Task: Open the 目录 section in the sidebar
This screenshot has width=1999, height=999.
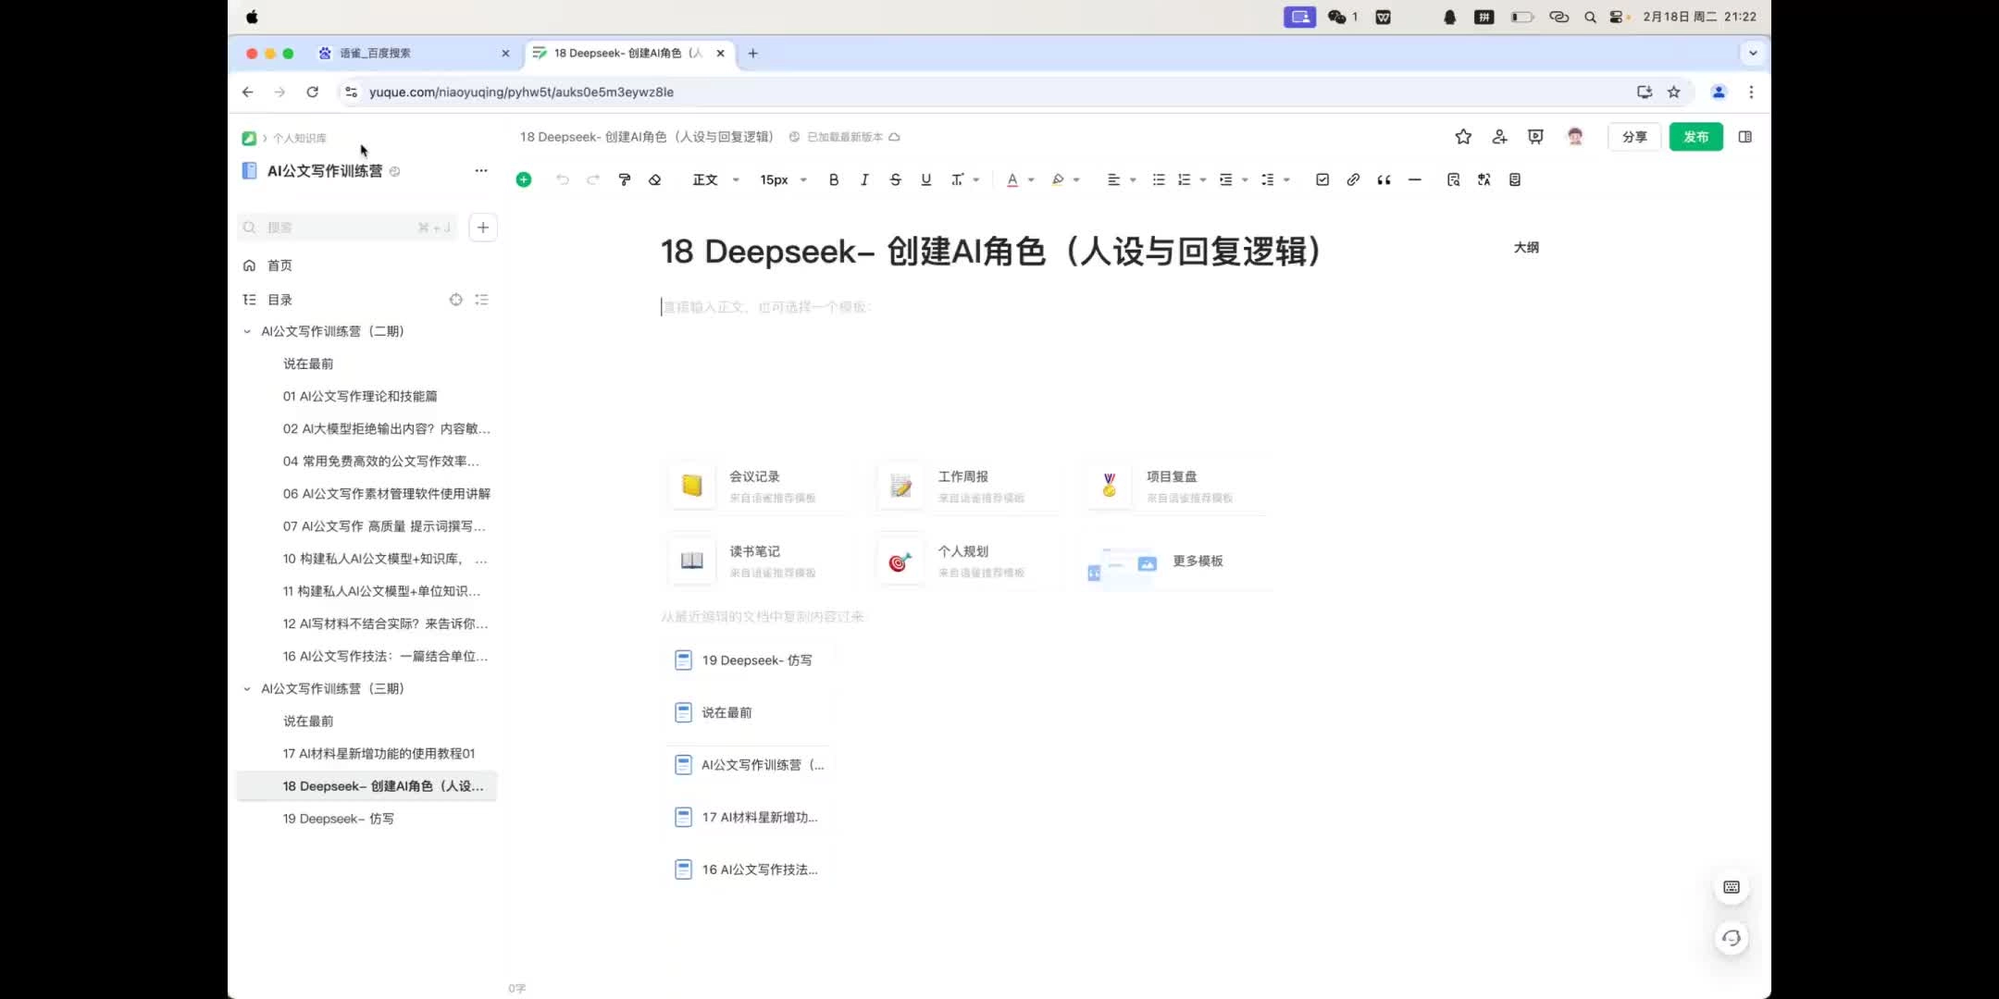Action: tap(277, 299)
